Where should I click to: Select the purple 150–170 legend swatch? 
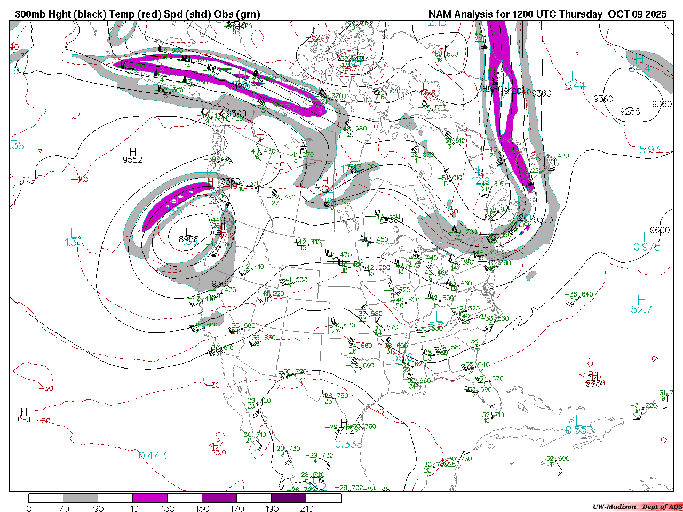(x=219, y=498)
